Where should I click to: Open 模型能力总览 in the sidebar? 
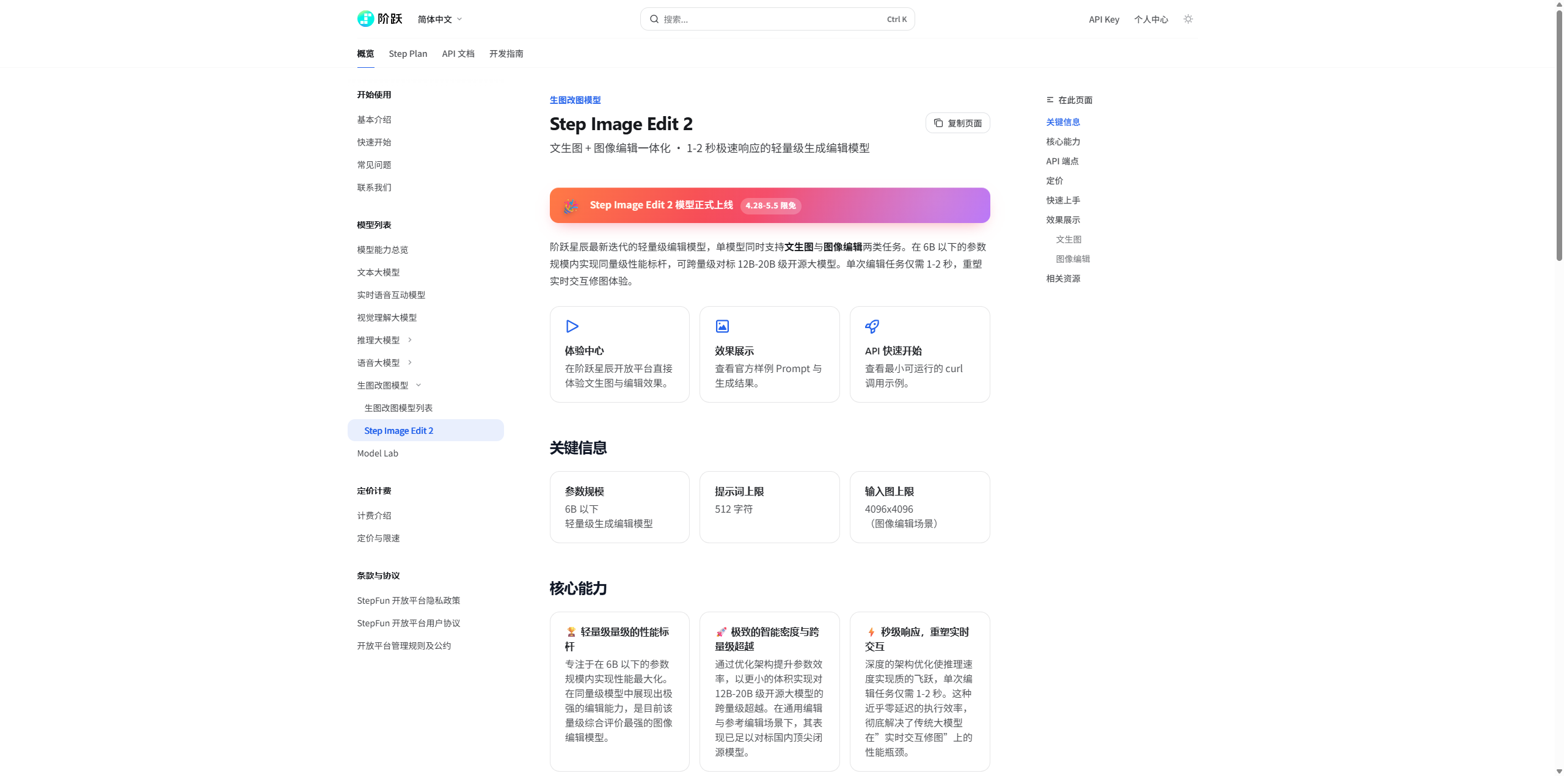pyautogui.click(x=382, y=250)
